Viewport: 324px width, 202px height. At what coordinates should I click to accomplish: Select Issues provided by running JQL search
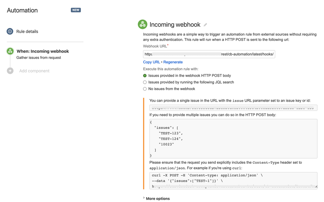click(x=145, y=82)
